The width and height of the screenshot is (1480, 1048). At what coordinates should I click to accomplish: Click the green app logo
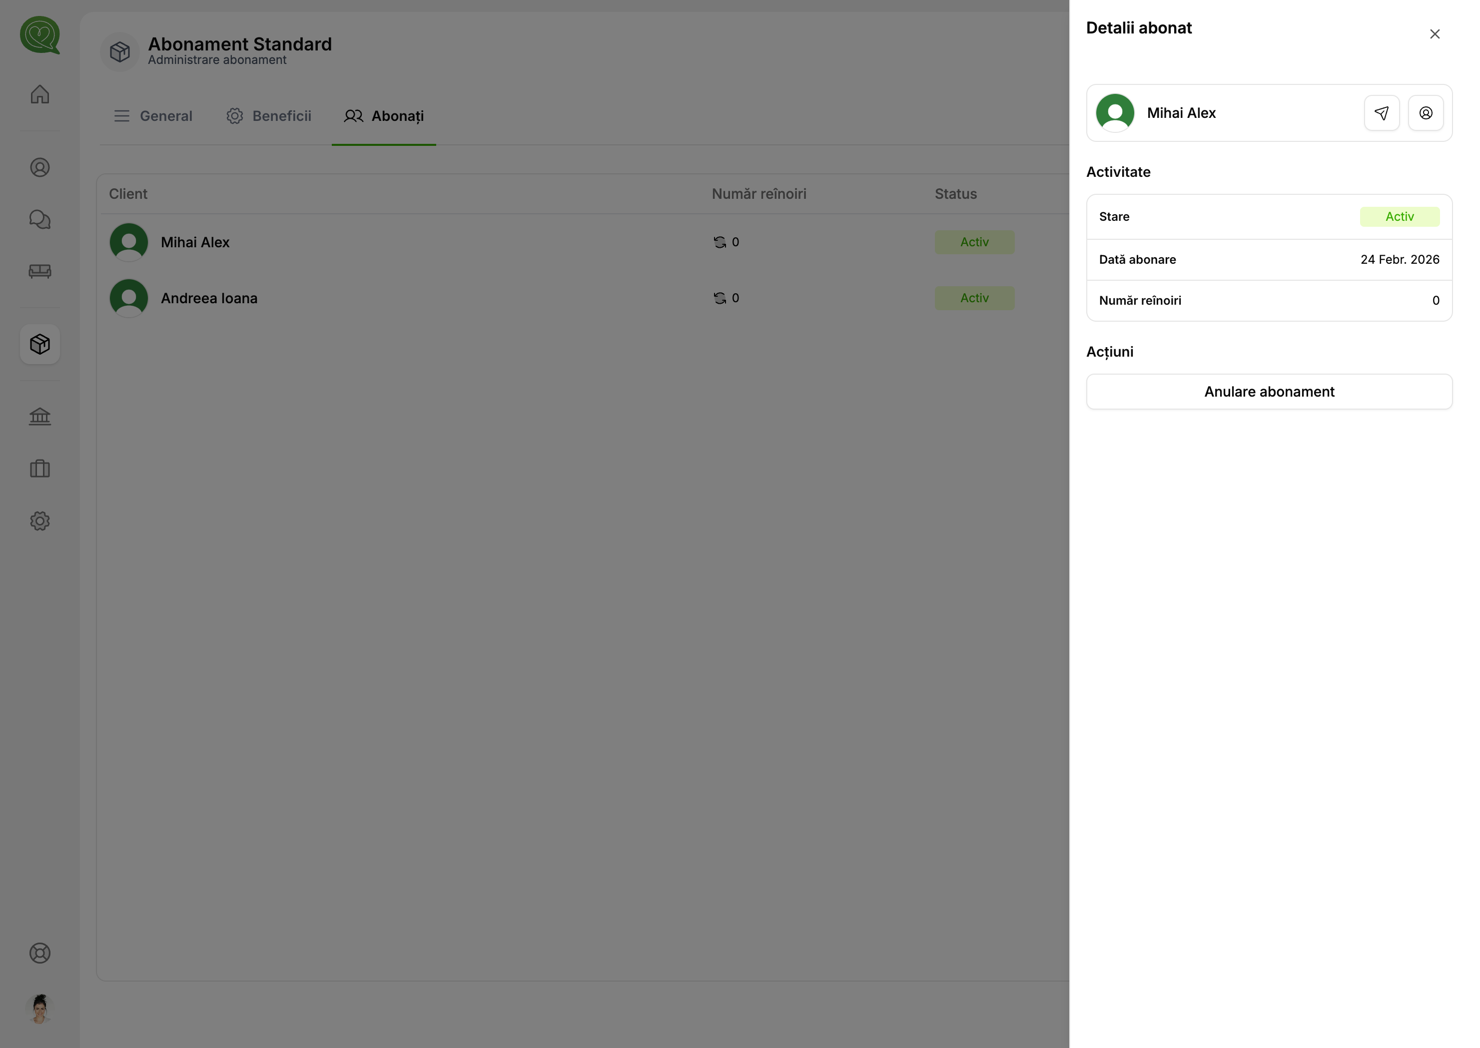coord(40,35)
